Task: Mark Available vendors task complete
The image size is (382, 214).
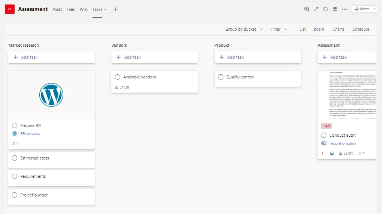Action: click(118, 77)
